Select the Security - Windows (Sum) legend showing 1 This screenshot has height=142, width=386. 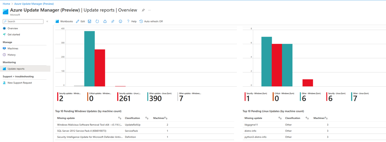(x=256, y=97)
